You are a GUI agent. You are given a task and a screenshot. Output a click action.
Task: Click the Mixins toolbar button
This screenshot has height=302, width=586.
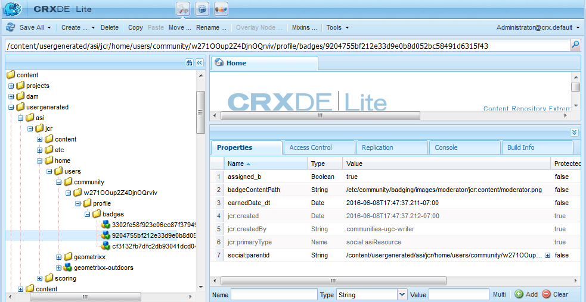(x=304, y=27)
